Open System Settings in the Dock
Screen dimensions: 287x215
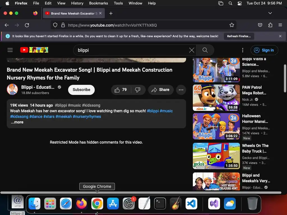[128, 204]
